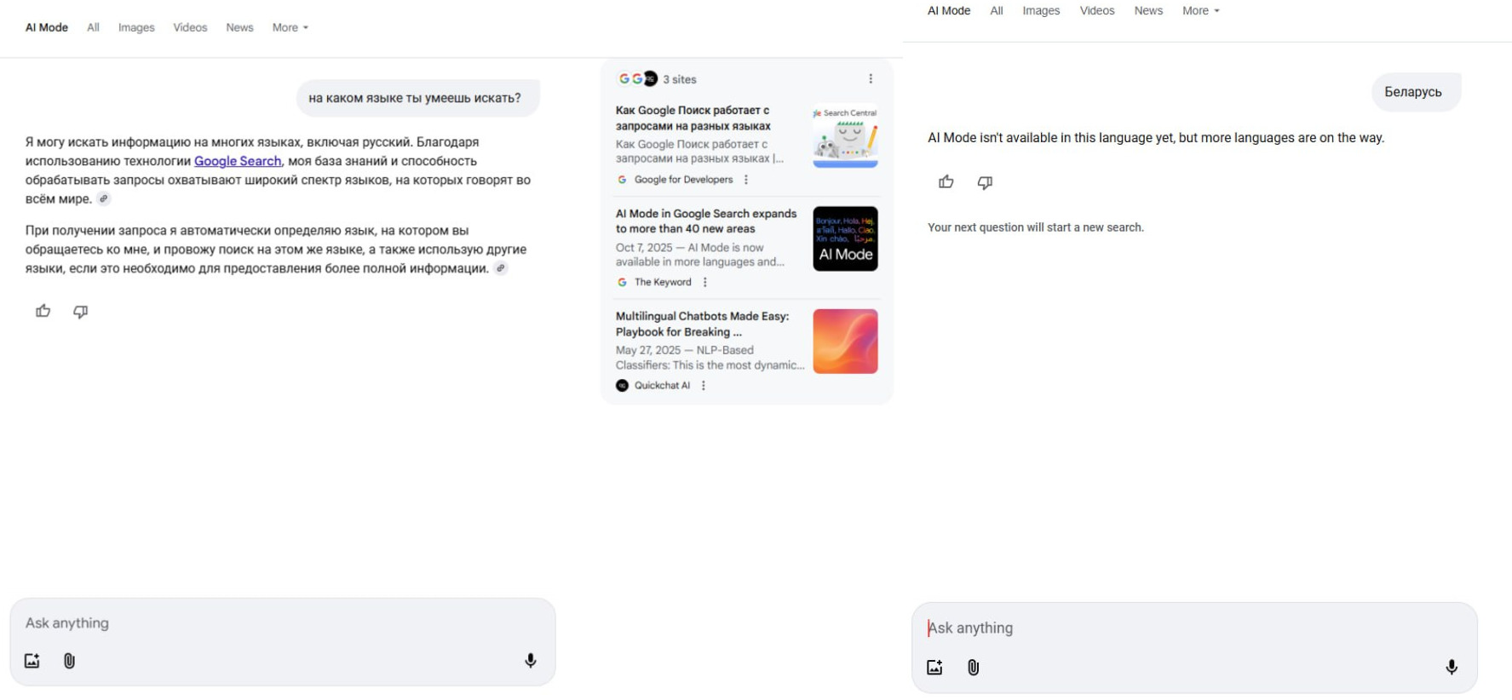This screenshot has width=1512, height=700.
Task: Click the black AI Mode thumbnail image
Action: (845, 239)
